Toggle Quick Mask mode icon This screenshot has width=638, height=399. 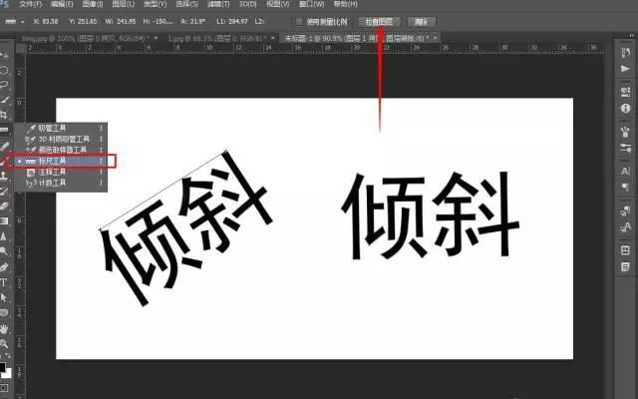[x=4, y=387]
